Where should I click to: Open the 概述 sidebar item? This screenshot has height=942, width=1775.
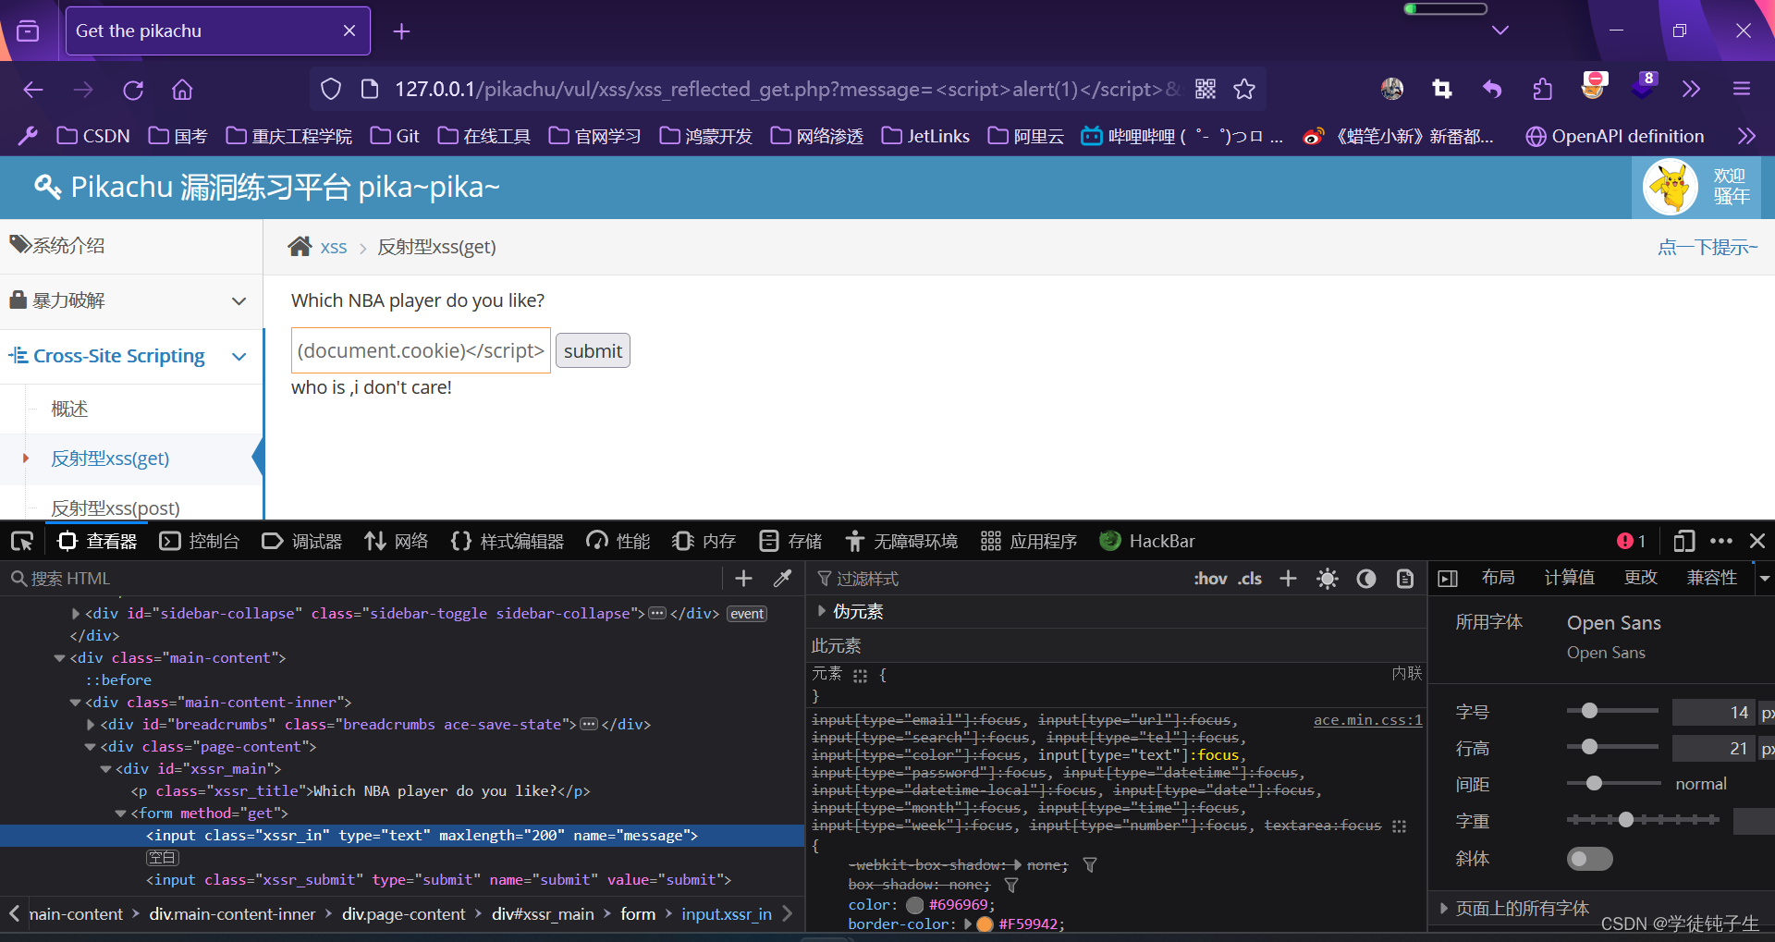click(x=69, y=409)
